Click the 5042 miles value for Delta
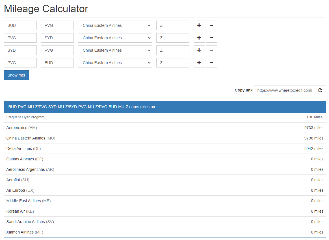Image resolution: width=329 pixels, height=240 pixels. click(x=314, y=149)
